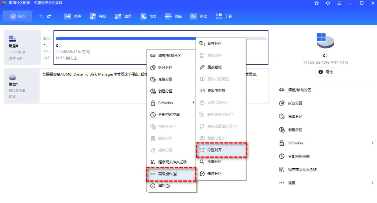This screenshot has height=203, width=377.
Task: Open the 克隆 (Clone) toolbar tool
Action: pyautogui.click(x=73, y=16)
